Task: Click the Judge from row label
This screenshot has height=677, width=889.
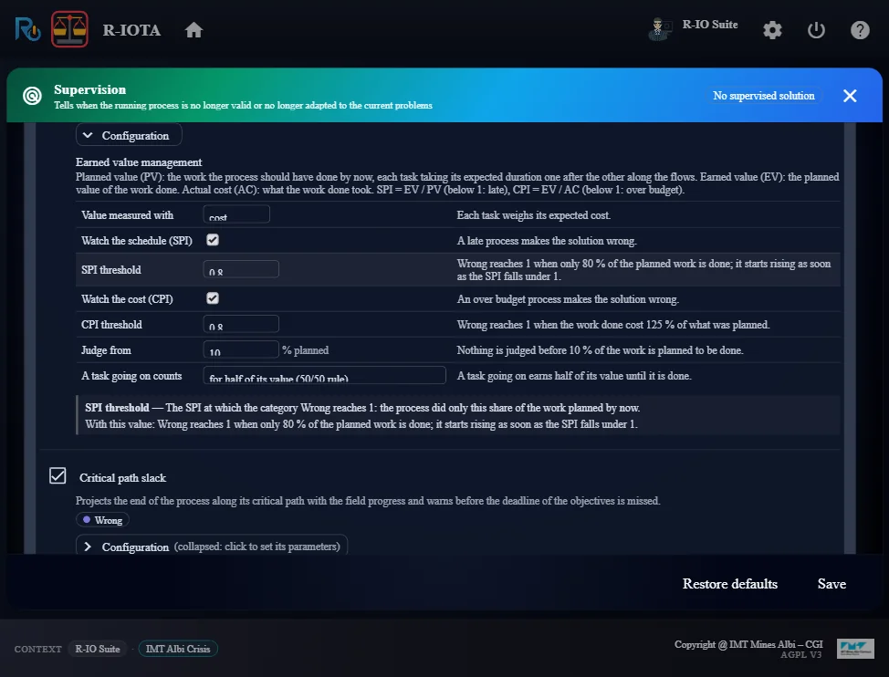Action: click(x=106, y=350)
